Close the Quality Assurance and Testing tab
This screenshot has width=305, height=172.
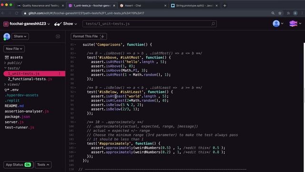click(63, 6)
